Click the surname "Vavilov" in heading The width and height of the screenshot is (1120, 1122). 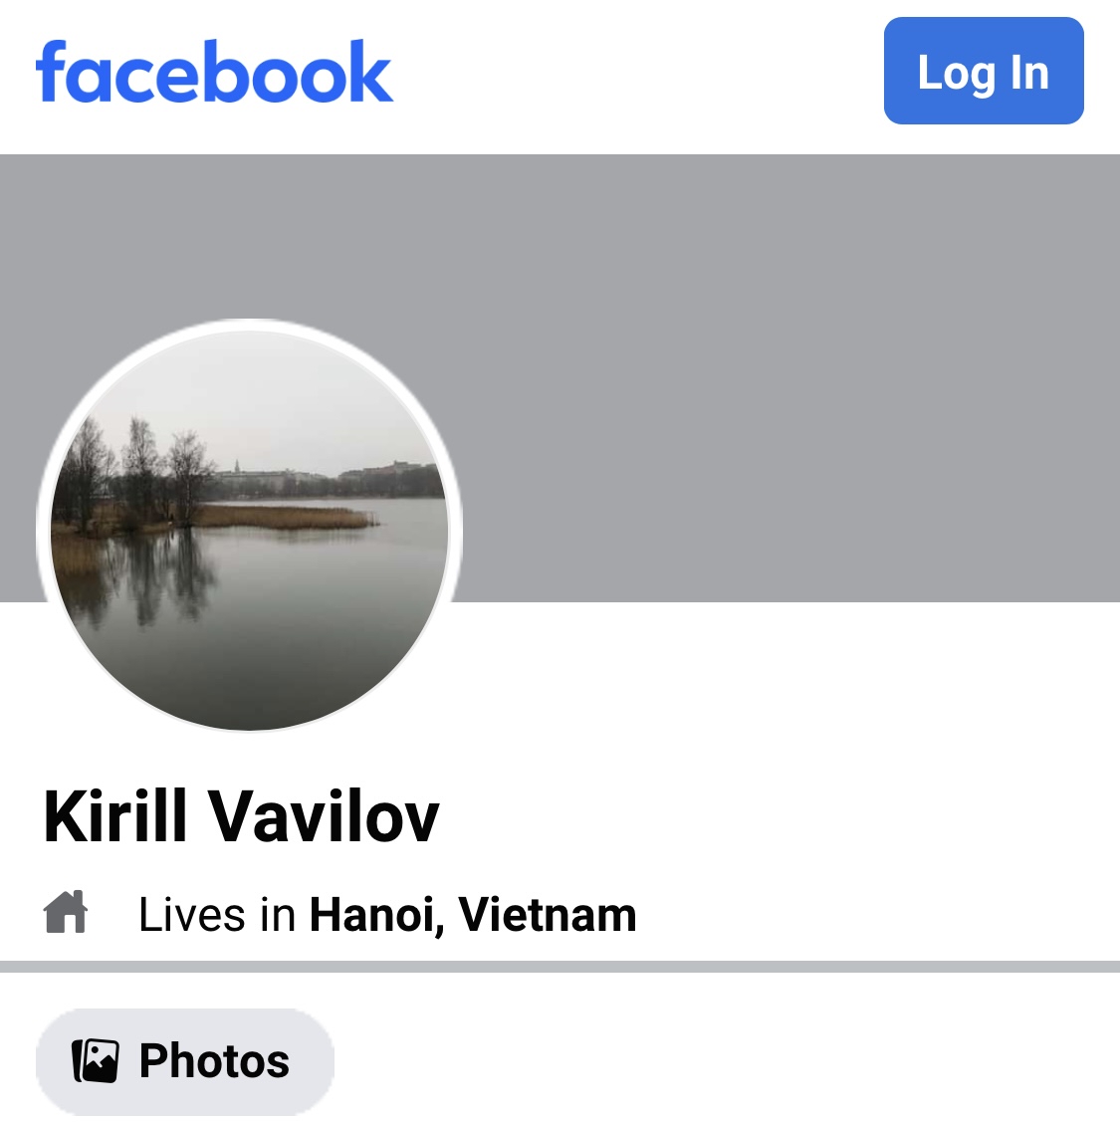click(324, 816)
